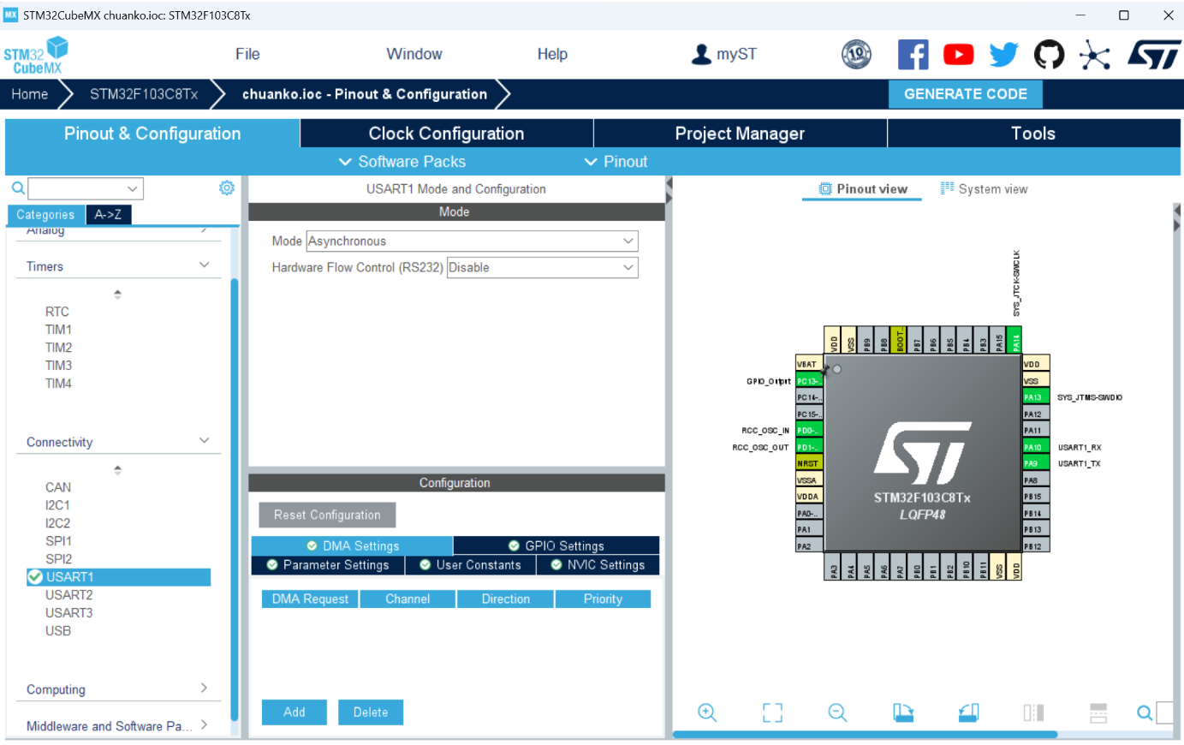Click STM32F103C8Tx in the breadcrumb
The height and width of the screenshot is (745, 1184).
point(144,94)
